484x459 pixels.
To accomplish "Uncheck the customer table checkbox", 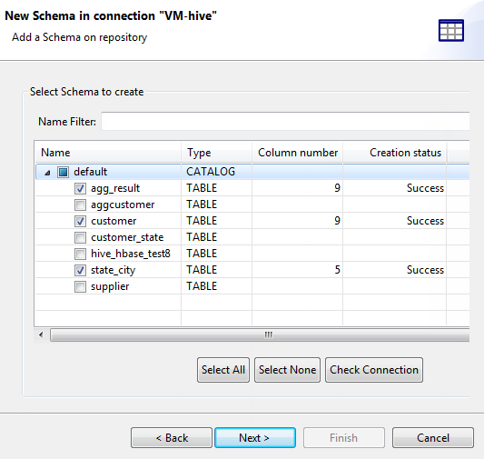I will pyautogui.click(x=80, y=221).
